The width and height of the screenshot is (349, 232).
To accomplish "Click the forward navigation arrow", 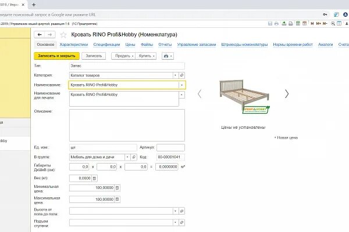I will 50,35.
